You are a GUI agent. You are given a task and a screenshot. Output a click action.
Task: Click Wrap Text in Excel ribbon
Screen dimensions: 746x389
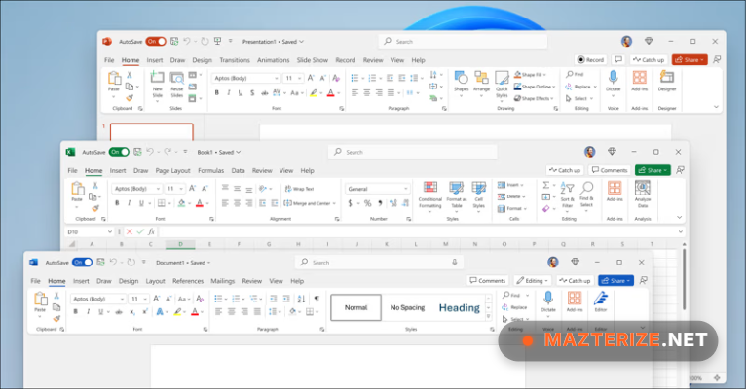[300, 189]
